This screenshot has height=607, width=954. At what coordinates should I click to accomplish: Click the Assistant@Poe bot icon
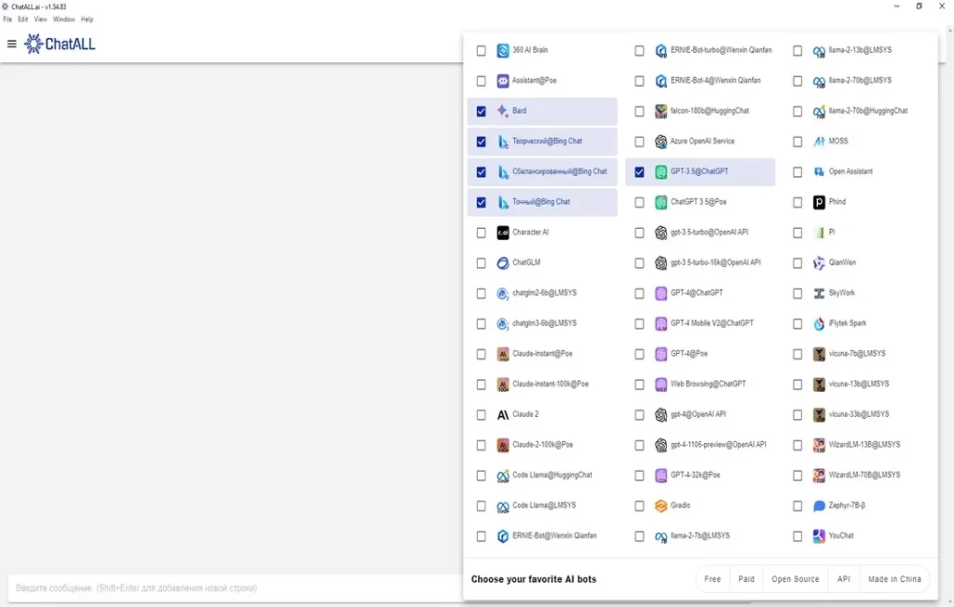(502, 81)
